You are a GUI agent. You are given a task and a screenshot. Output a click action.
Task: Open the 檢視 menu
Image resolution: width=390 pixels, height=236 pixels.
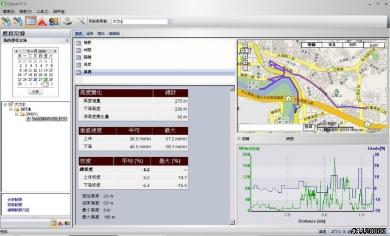pyautogui.click(x=26, y=12)
